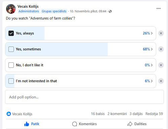
Task: Expand the 6% voters list
Action: click(x=149, y=81)
